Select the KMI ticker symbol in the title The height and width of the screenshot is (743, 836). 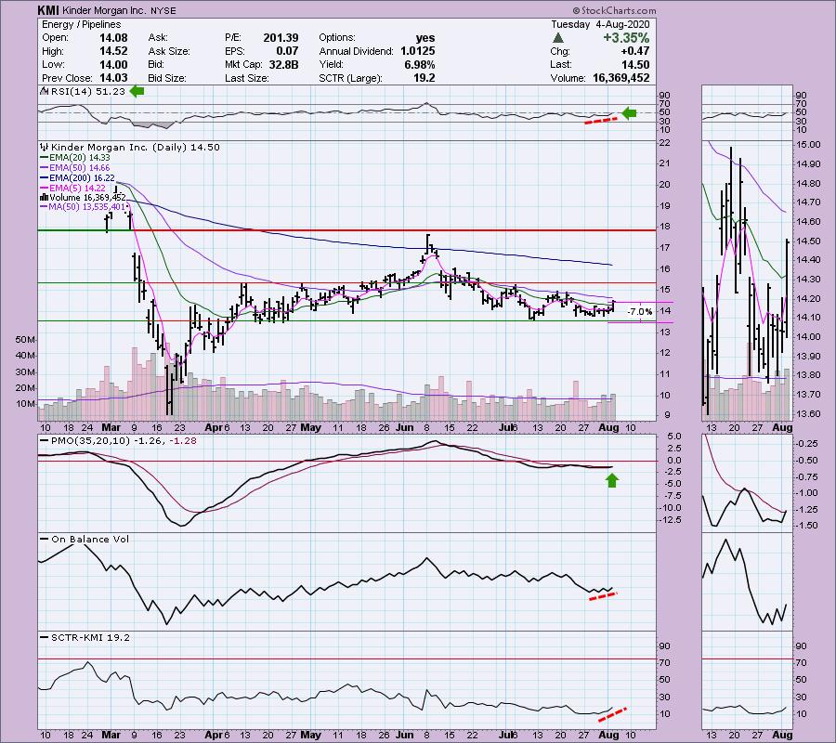(x=48, y=10)
